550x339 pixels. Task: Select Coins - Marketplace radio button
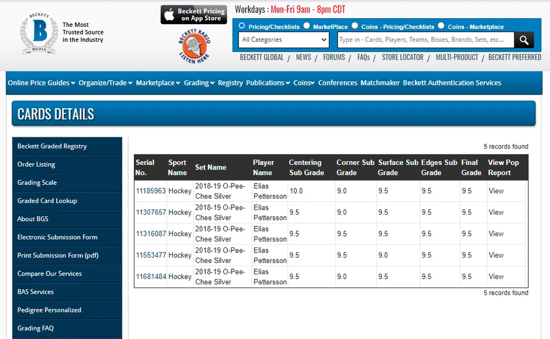(441, 26)
